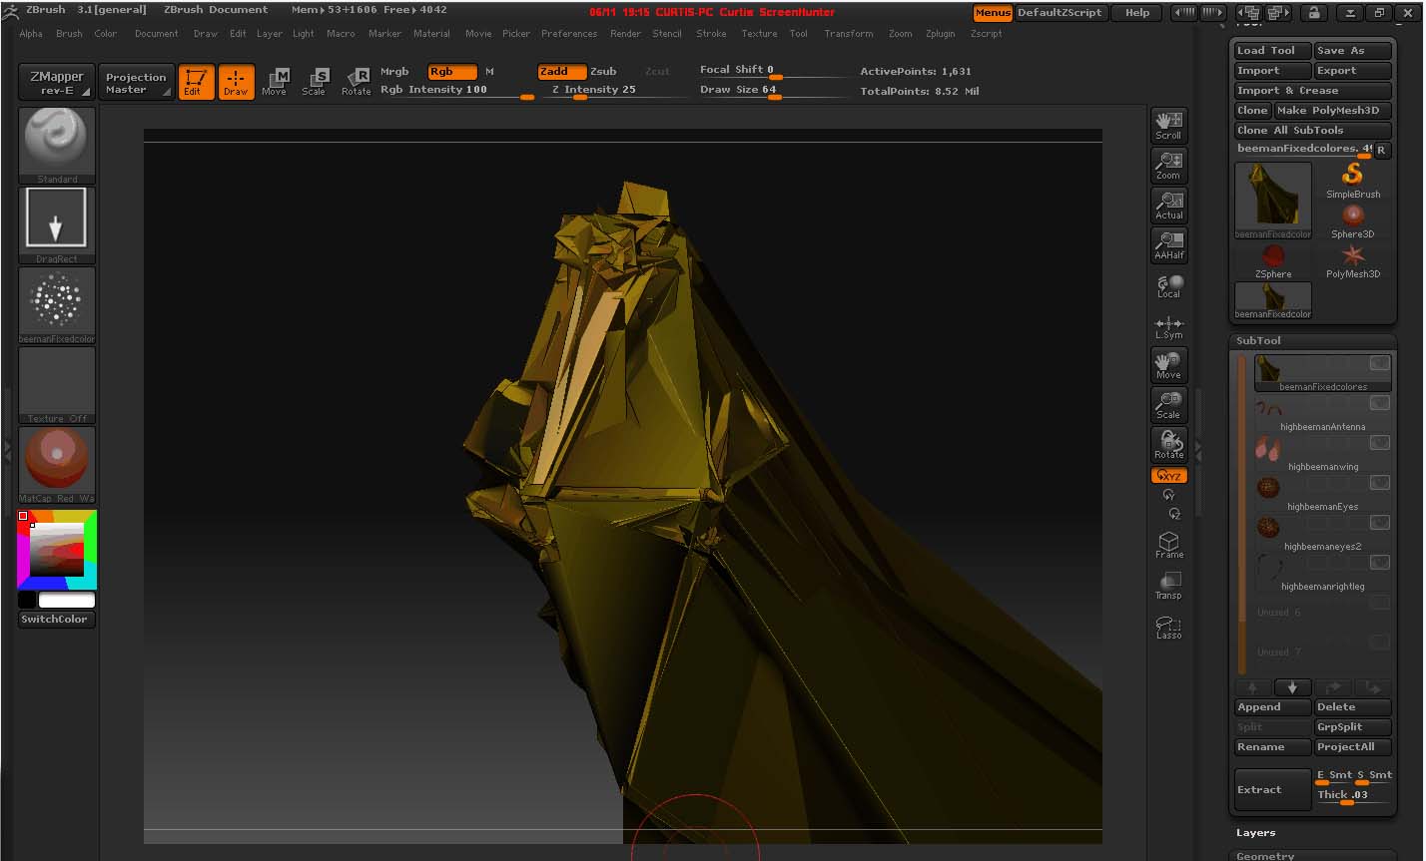Click the Scroll canvas tool
1426x861 pixels.
click(1168, 125)
